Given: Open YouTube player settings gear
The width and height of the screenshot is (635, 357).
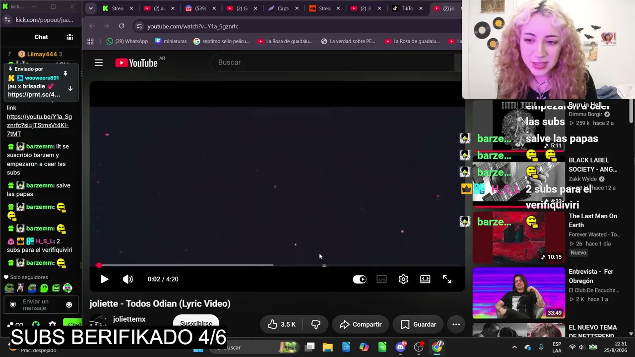Looking at the screenshot, I should pos(403,279).
